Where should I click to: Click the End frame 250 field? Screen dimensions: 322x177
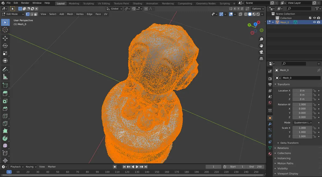point(255,167)
